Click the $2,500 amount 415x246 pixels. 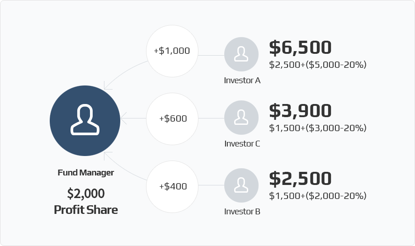click(300, 179)
